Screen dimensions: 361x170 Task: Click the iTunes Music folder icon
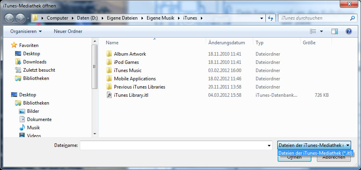pyautogui.click(x=109, y=71)
